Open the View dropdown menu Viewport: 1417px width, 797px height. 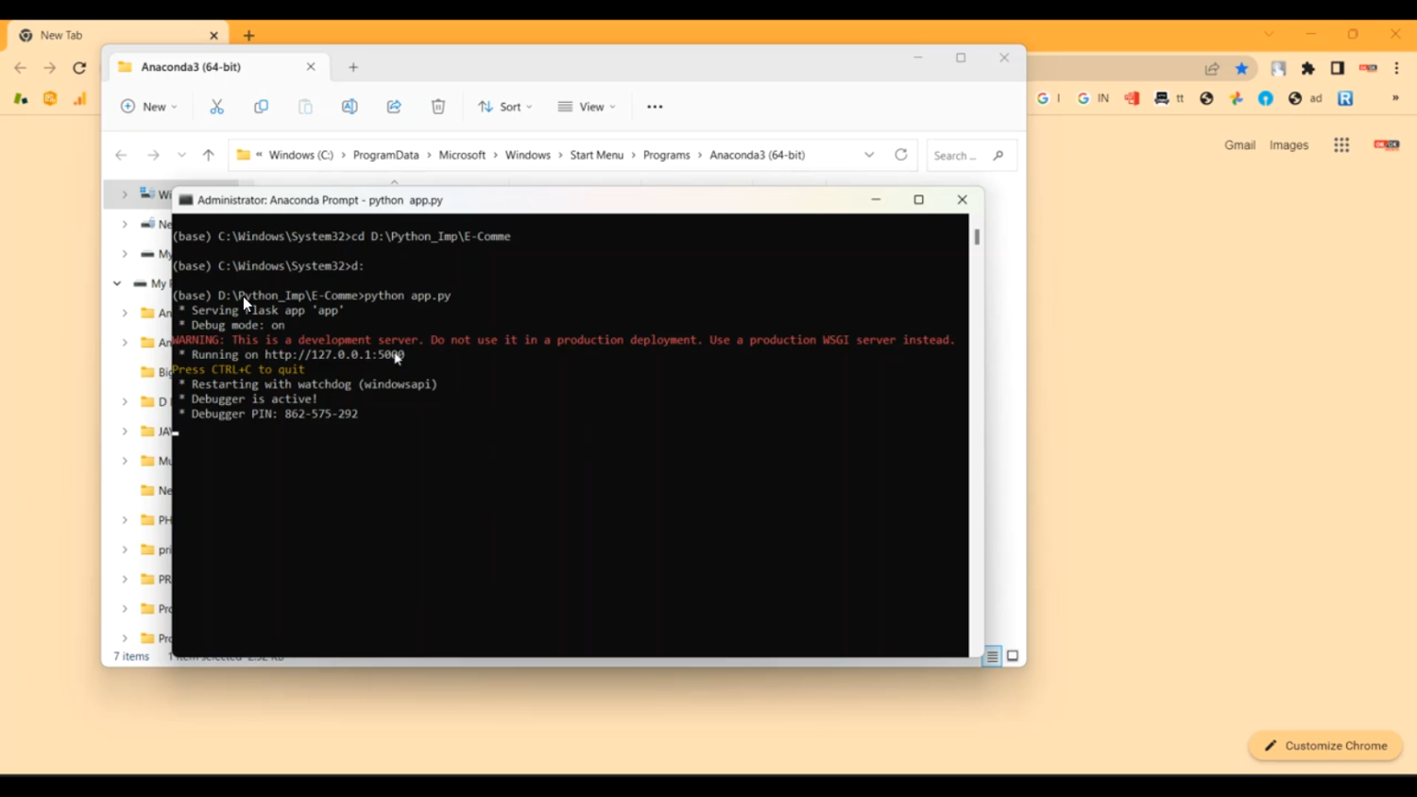pos(587,107)
